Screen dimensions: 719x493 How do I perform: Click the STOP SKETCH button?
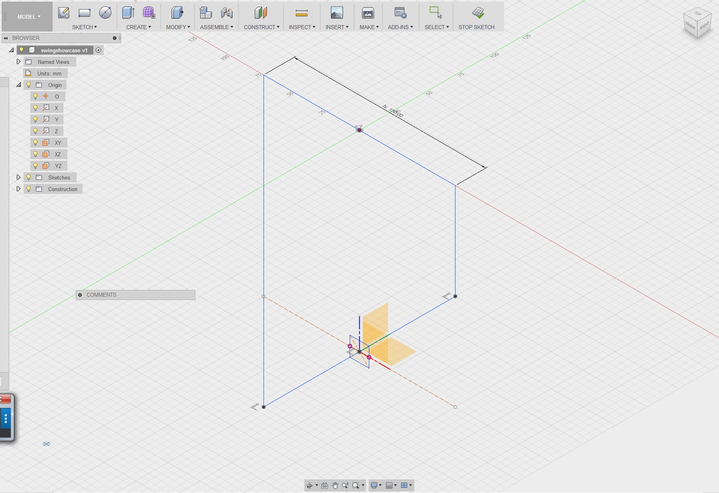477,17
